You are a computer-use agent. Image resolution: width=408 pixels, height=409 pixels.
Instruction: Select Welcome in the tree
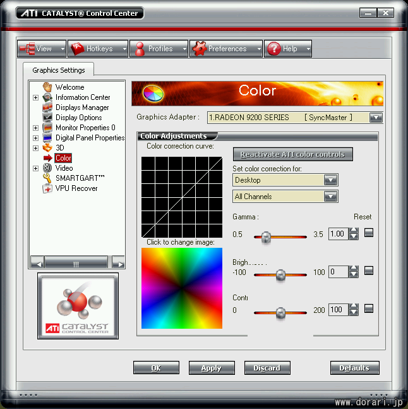[x=70, y=87]
